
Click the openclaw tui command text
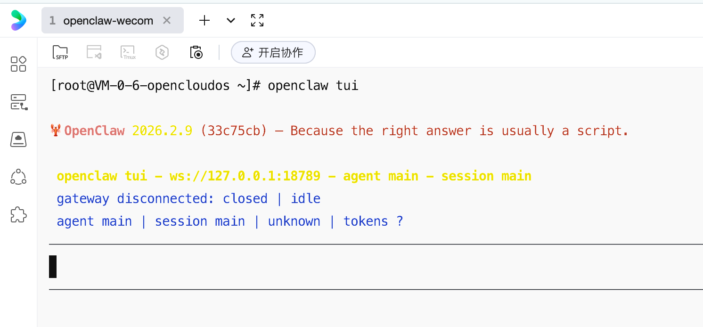313,86
